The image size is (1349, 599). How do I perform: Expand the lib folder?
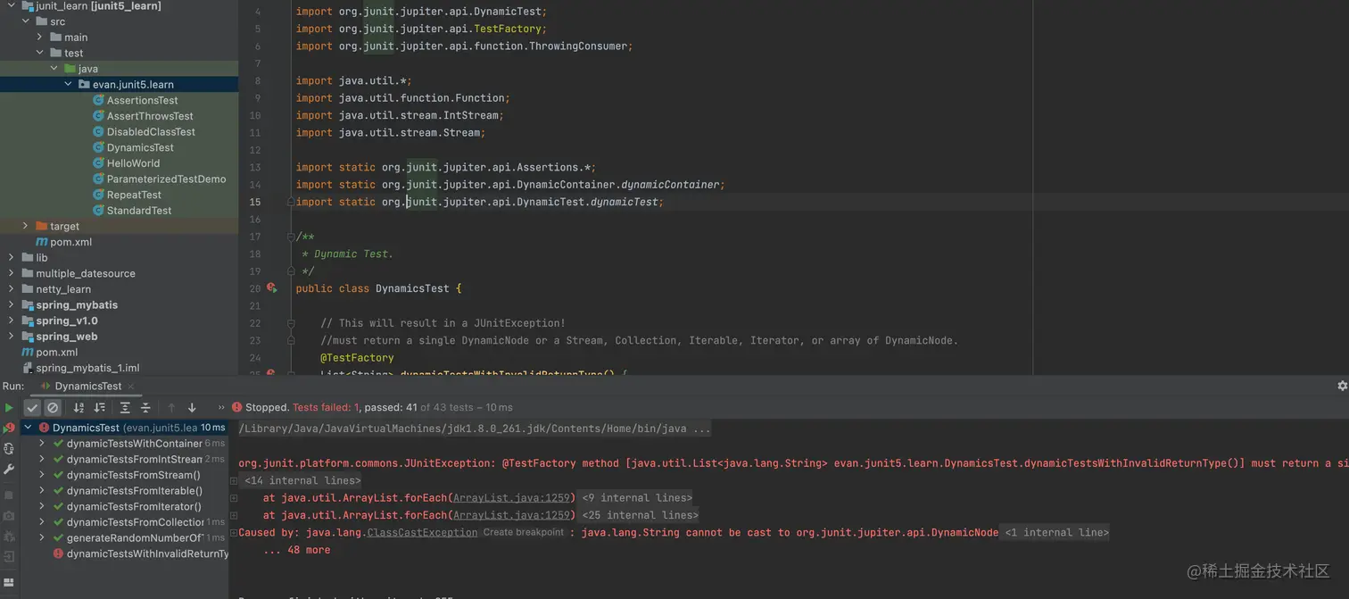click(12, 257)
